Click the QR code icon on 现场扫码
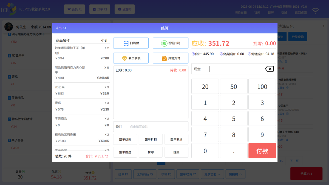Screen dimensions: 329x185 (x=164, y=43)
